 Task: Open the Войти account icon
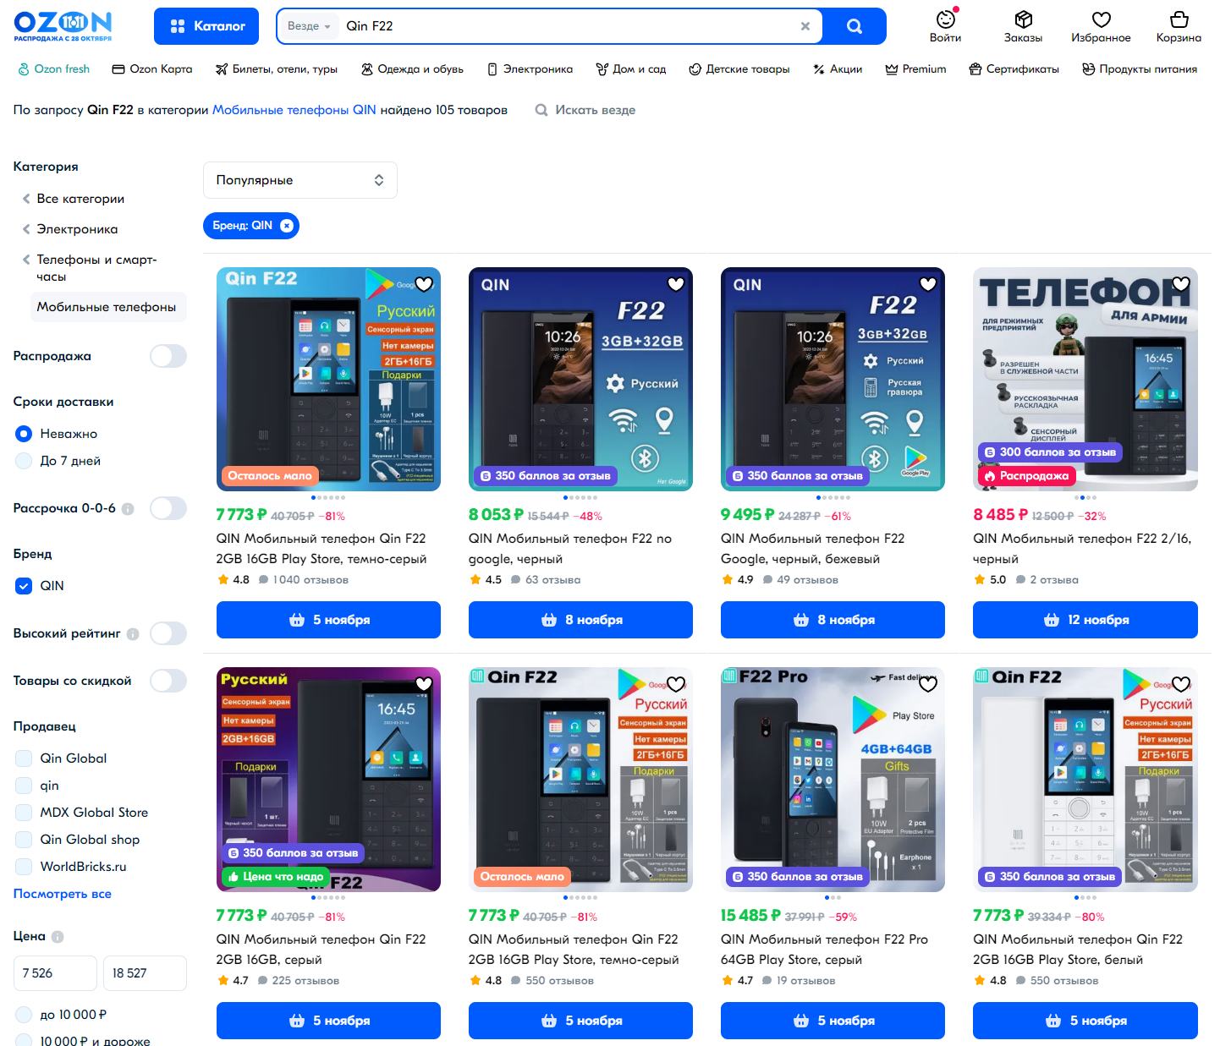point(945,26)
